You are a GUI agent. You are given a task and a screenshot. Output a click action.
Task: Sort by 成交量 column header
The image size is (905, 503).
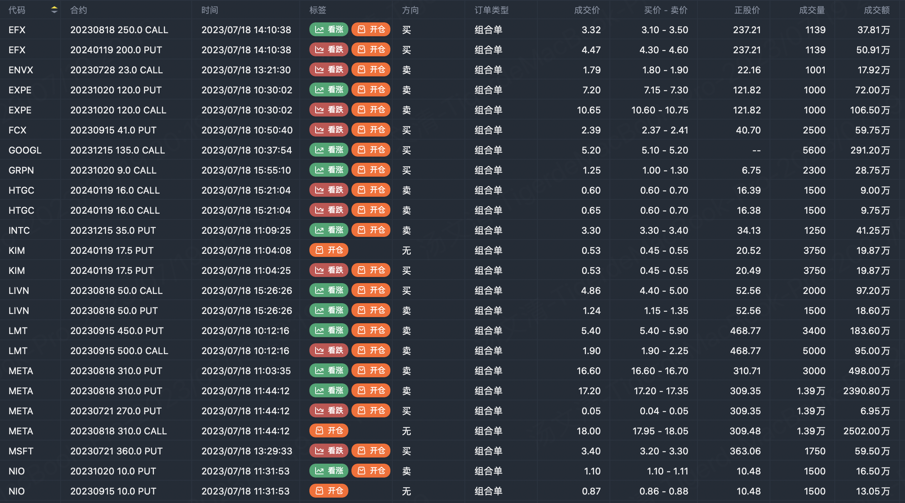[x=812, y=10]
